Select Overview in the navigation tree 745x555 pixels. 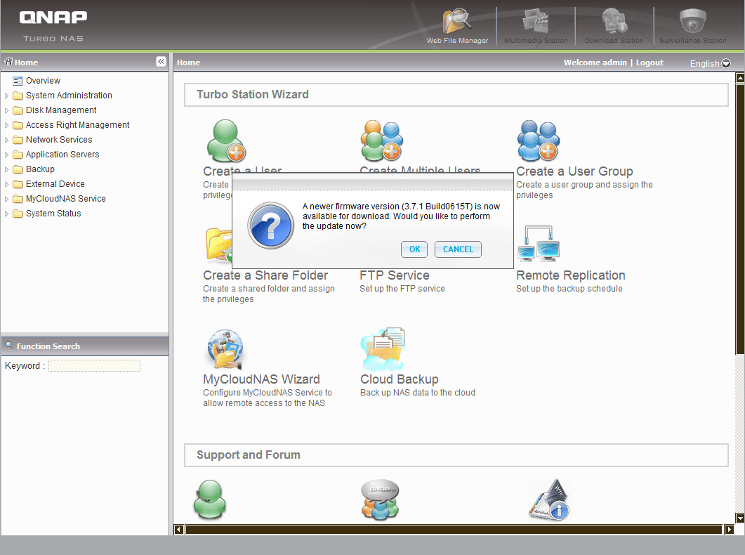[43, 81]
